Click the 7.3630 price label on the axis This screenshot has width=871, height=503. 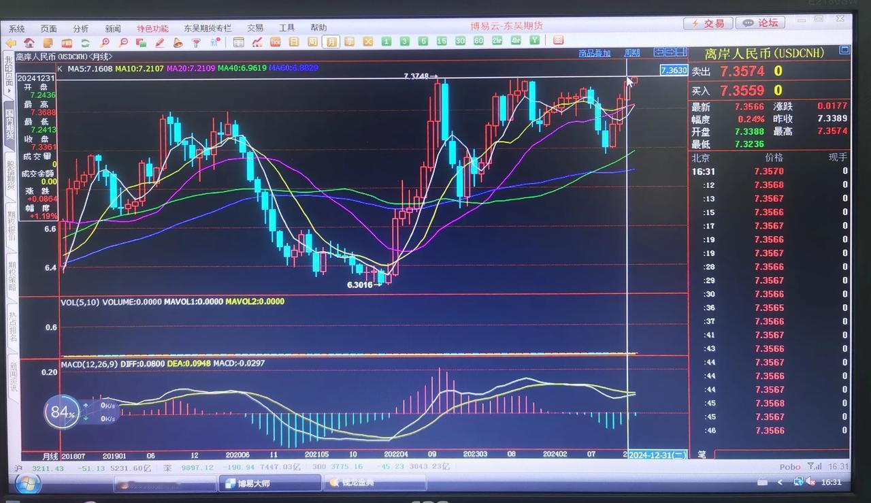(x=674, y=70)
